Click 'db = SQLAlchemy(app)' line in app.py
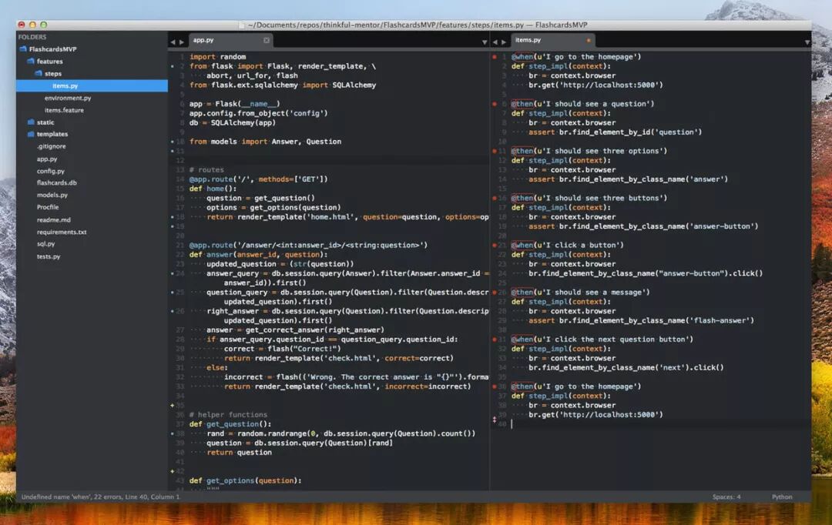 [233, 122]
